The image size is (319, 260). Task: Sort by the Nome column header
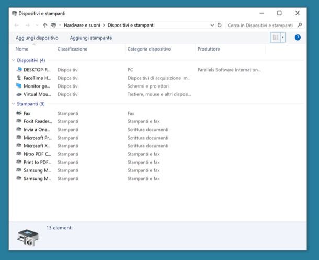click(22, 49)
